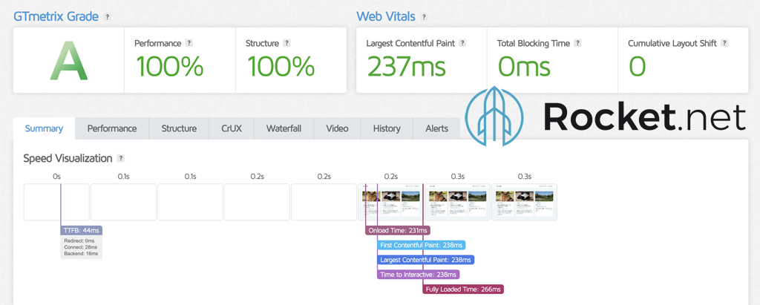Click the 0ms Total Blocking Time value

[525, 67]
